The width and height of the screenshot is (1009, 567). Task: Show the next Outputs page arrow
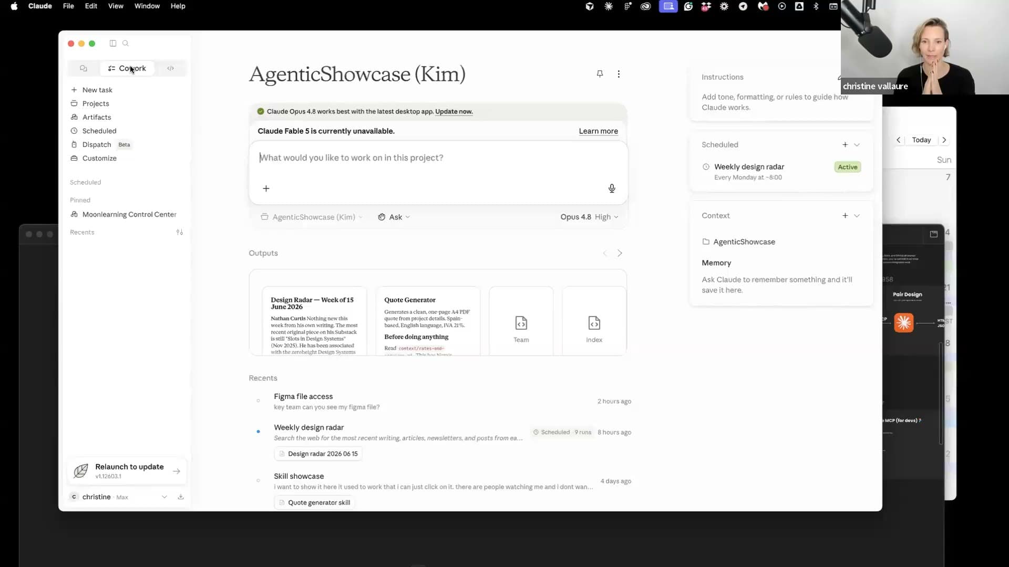coord(620,253)
